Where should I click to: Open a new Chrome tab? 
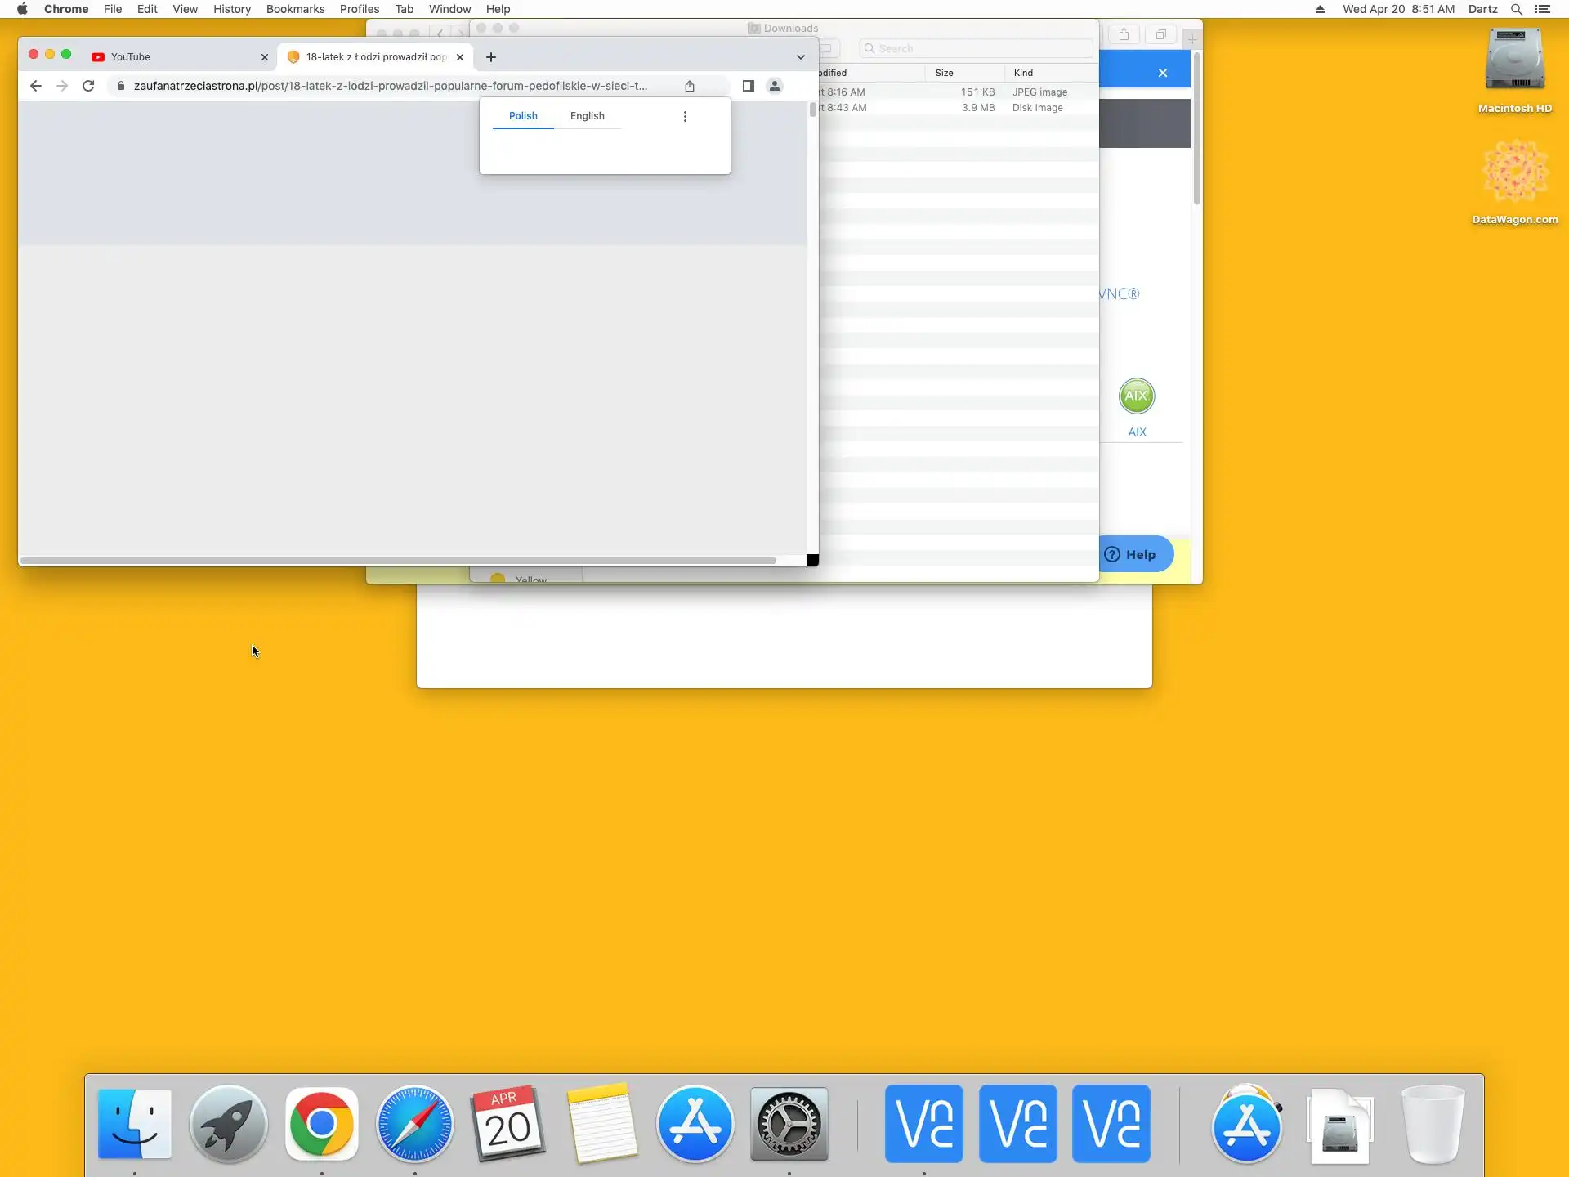tap(491, 57)
